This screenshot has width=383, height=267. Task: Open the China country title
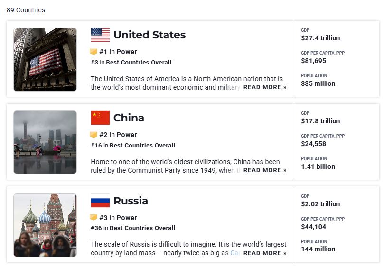pos(129,118)
